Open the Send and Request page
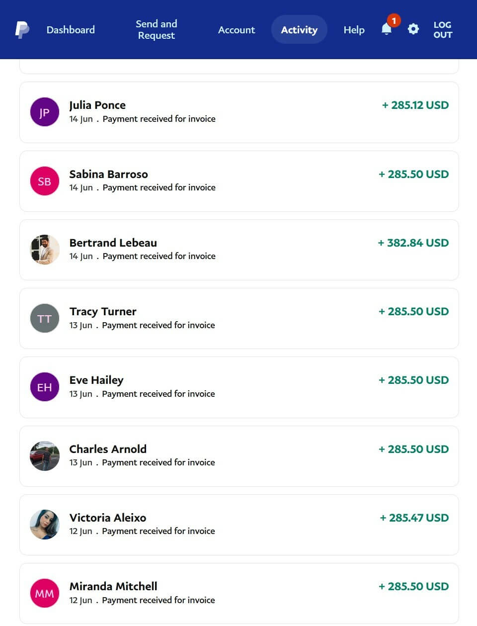This screenshot has height=626, width=477. tap(157, 30)
